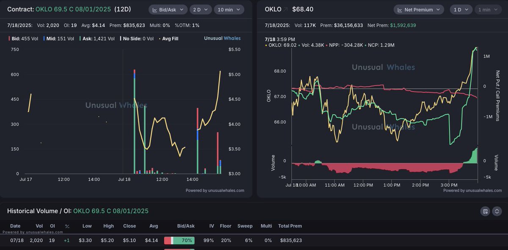Sort table by Low column header
The height and width of the screenshot is (250, 508).
click(87, 226)
